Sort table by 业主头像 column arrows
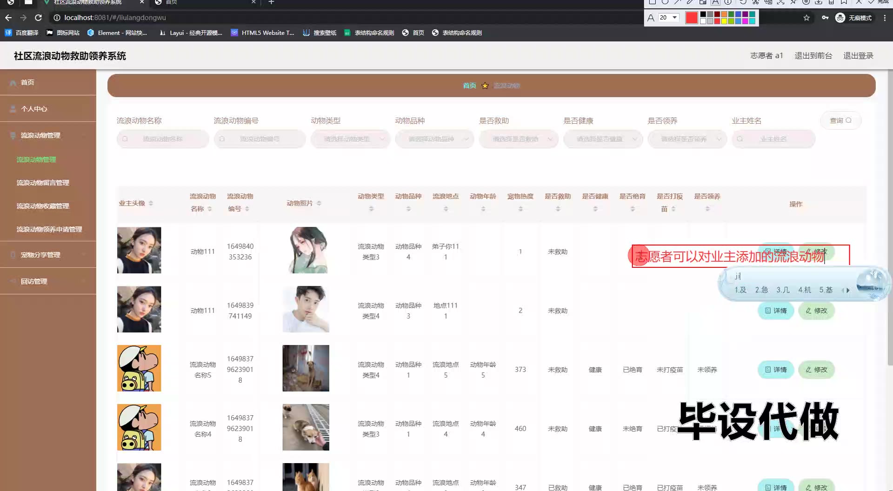This screenshot has height=491, width=893. (x=151, y=203)
